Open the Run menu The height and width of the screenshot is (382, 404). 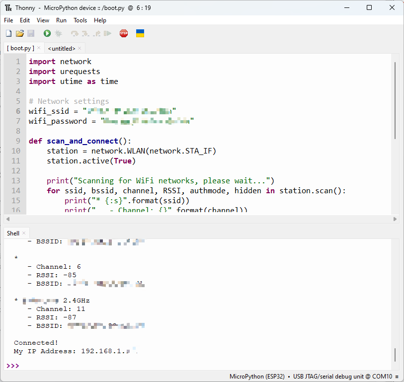tap(61, 20)
